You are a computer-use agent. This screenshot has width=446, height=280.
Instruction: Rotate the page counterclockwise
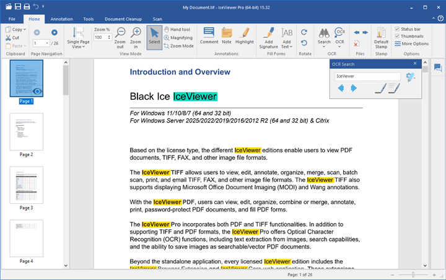(x=304, y=43)
